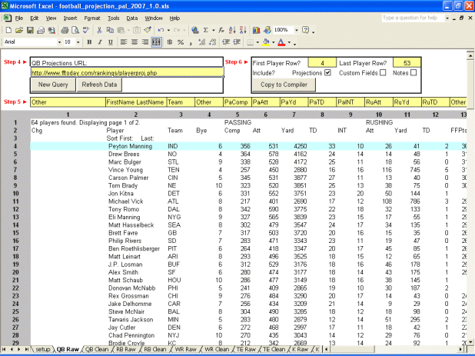Align text left
The height and width of the screenshot is (356, 475).
click(123, 42)
